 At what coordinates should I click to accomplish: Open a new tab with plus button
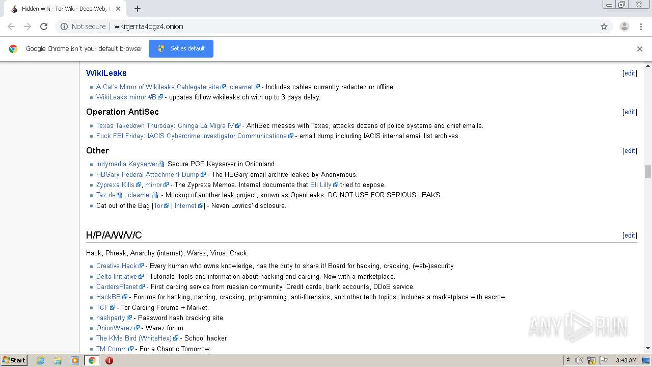coord(138,9)
